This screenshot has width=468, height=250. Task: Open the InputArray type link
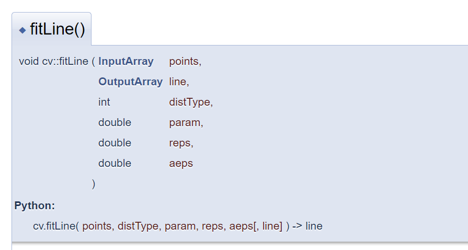pyautogui.click(x=126, y=61)
